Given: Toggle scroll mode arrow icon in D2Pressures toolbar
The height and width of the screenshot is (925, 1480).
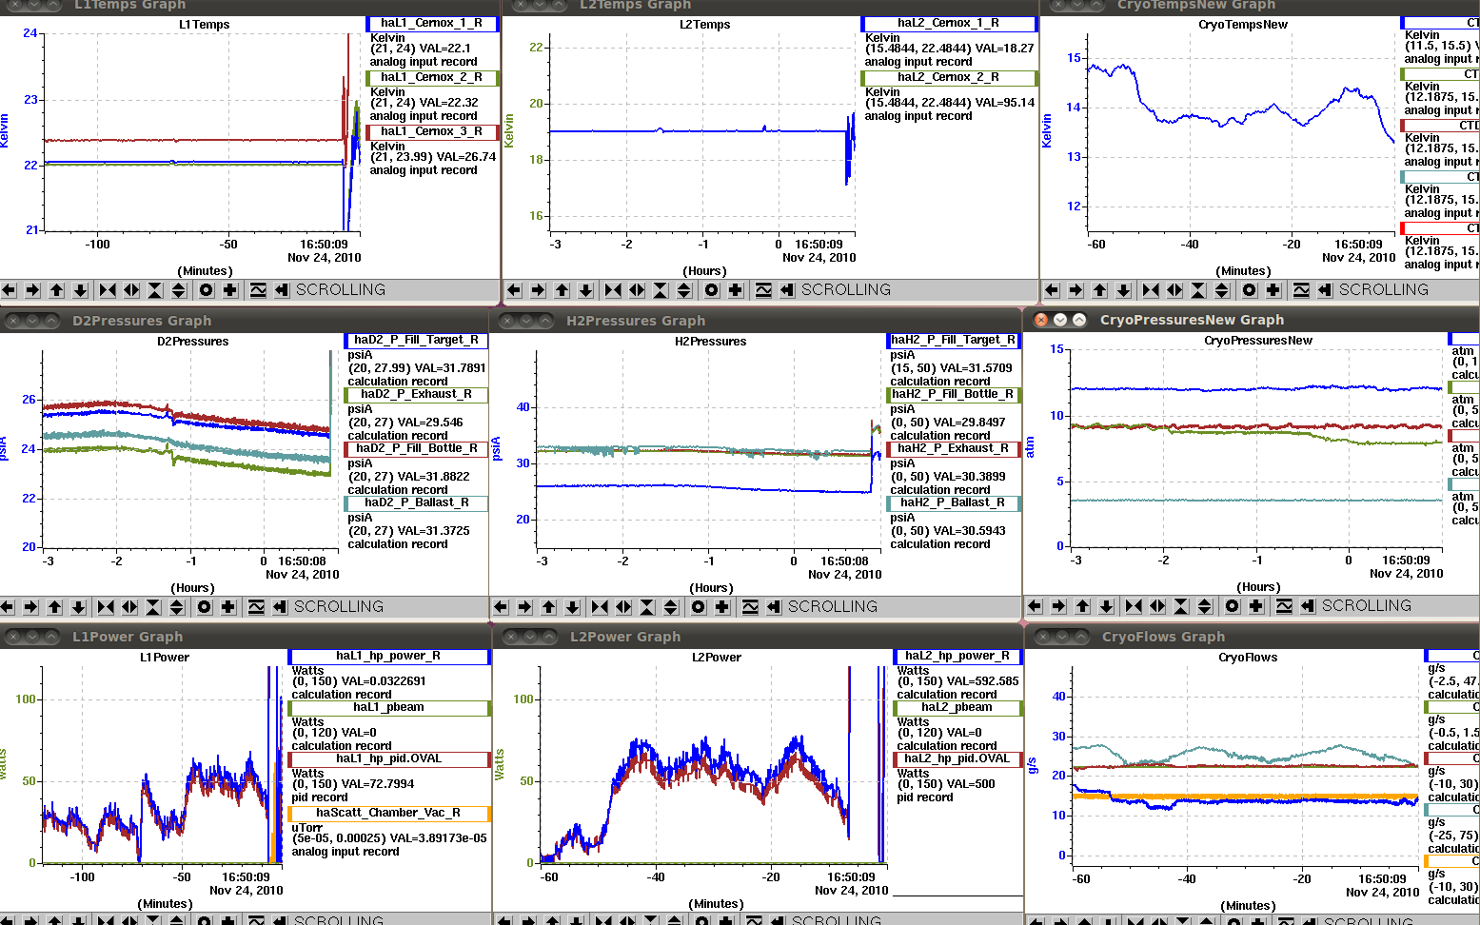Looking at the screenshot, I should [x=280, y=607].
